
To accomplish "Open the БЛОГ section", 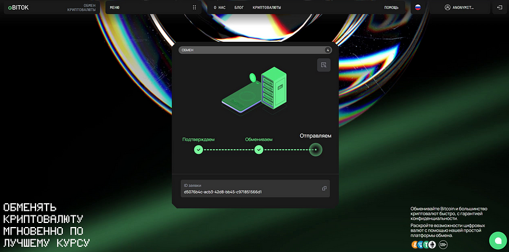I will coord(239,8).
